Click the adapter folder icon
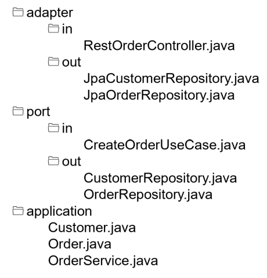267x278 pixels. pyautogui.click(x=18, y=12)
